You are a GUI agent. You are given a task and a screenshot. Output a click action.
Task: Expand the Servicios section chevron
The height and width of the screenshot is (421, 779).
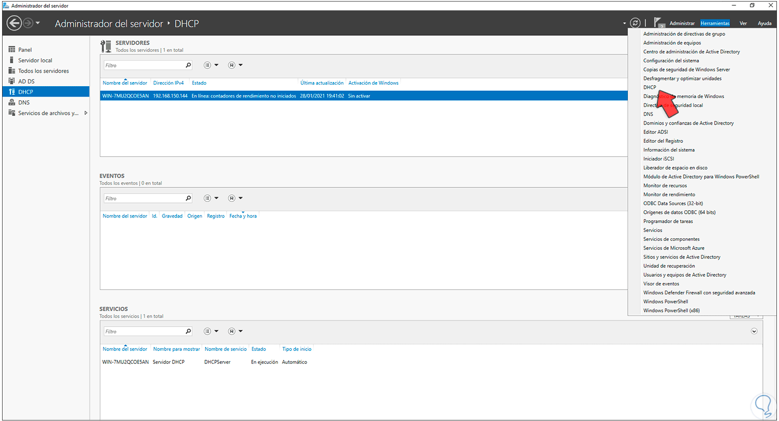754,331
